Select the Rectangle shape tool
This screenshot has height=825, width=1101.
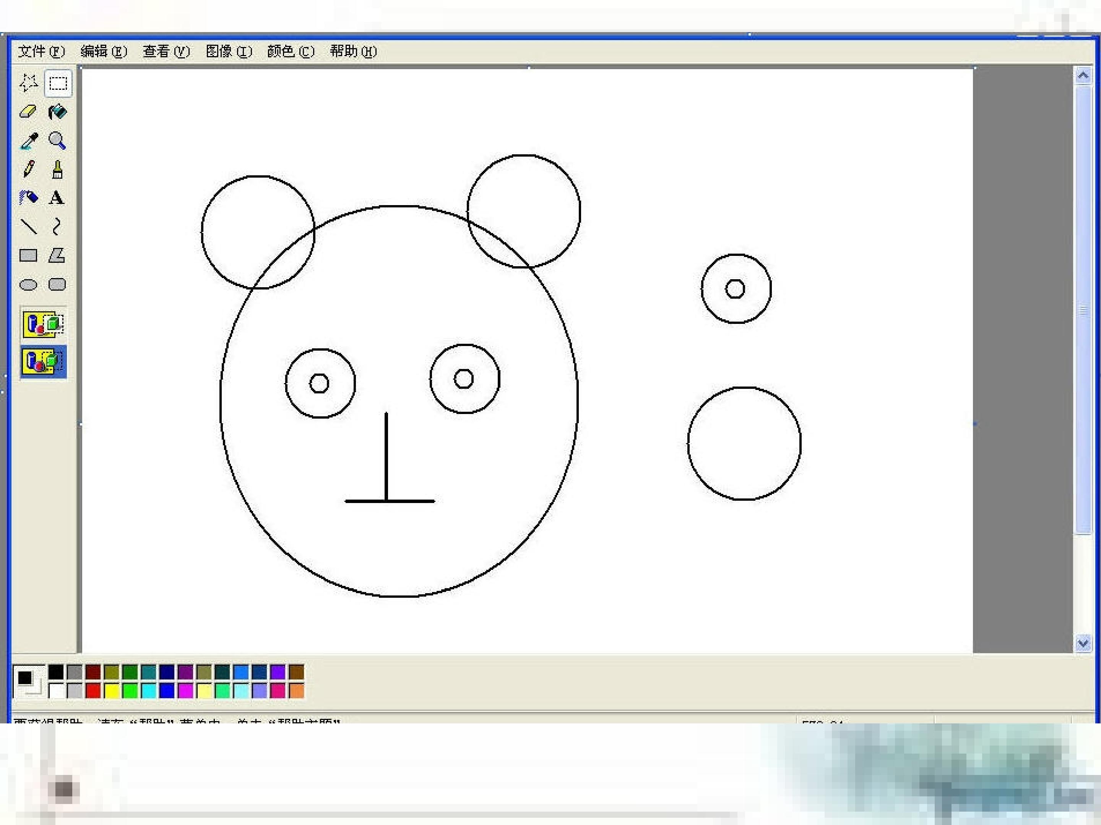tap(28, 256)
